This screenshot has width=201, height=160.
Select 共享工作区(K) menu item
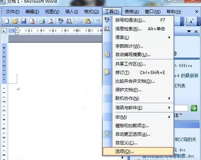[138, 64]
